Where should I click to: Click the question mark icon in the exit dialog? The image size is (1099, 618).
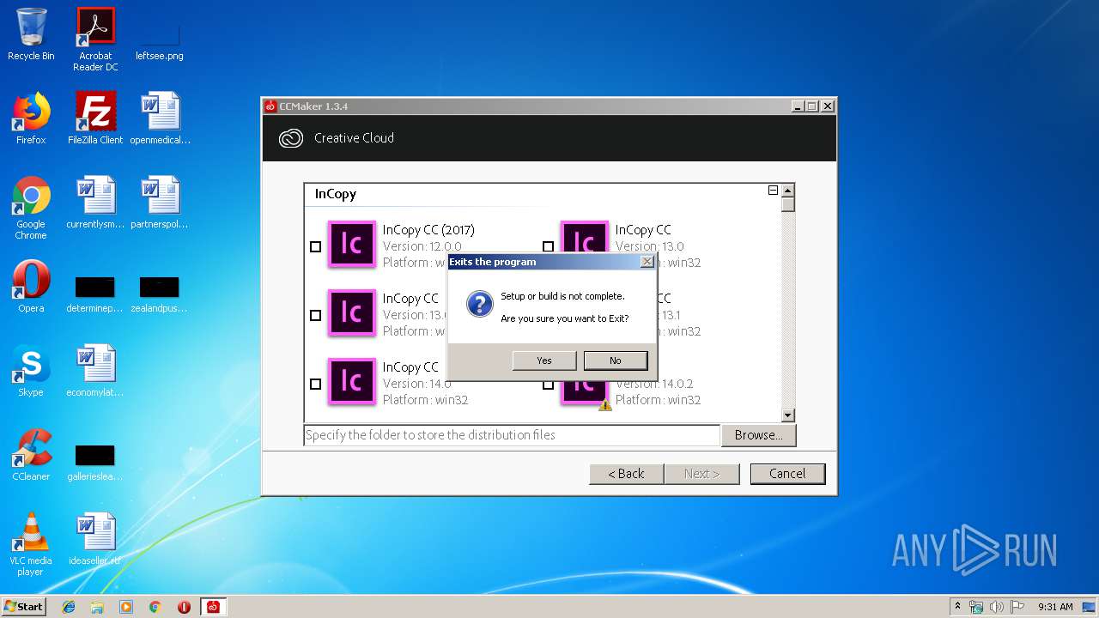pos(479,304)
